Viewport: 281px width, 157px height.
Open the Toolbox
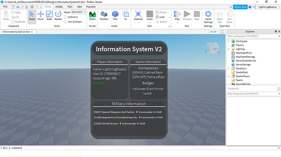tap(104, 15)
